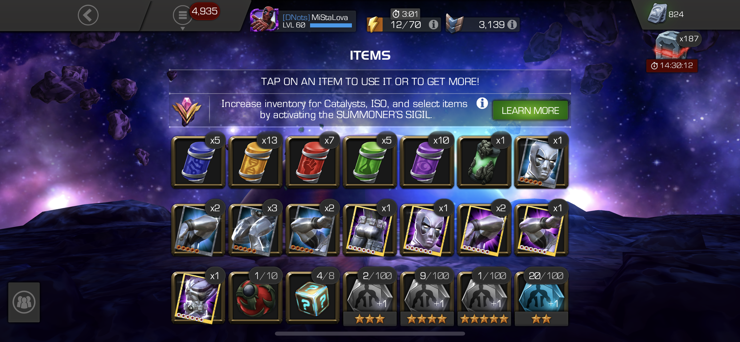740x342 pixels.
Task: Tap the Summoner's Sigil info icon
Action: (482, 103)
